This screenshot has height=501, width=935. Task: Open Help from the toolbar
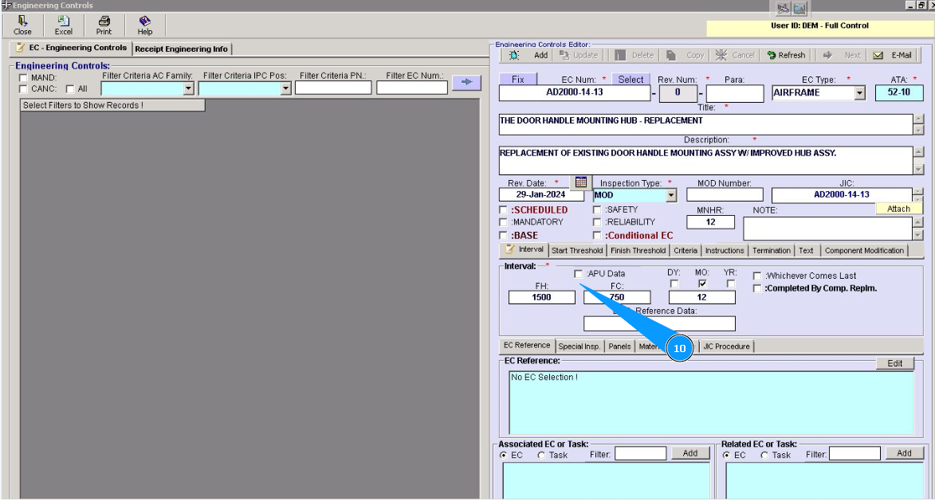tap(144, 25)
